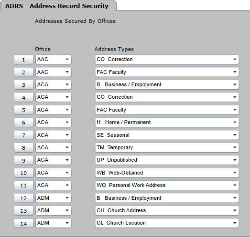Click row number button 14
This screenshot has width=250, height=237.
coord(23,223)
